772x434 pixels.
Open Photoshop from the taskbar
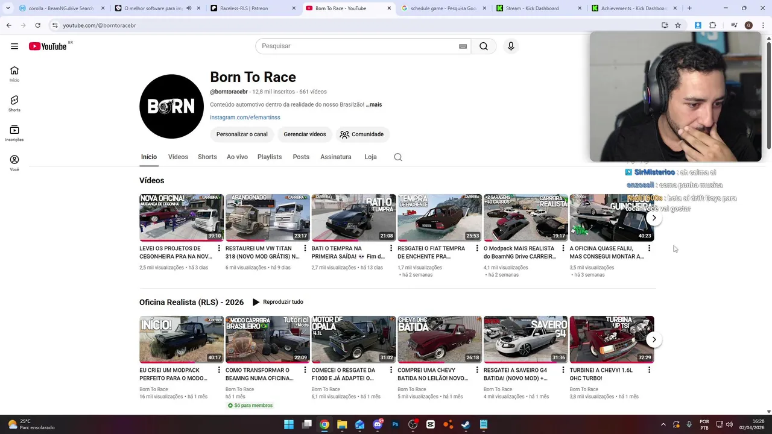[x=395, y=424]
